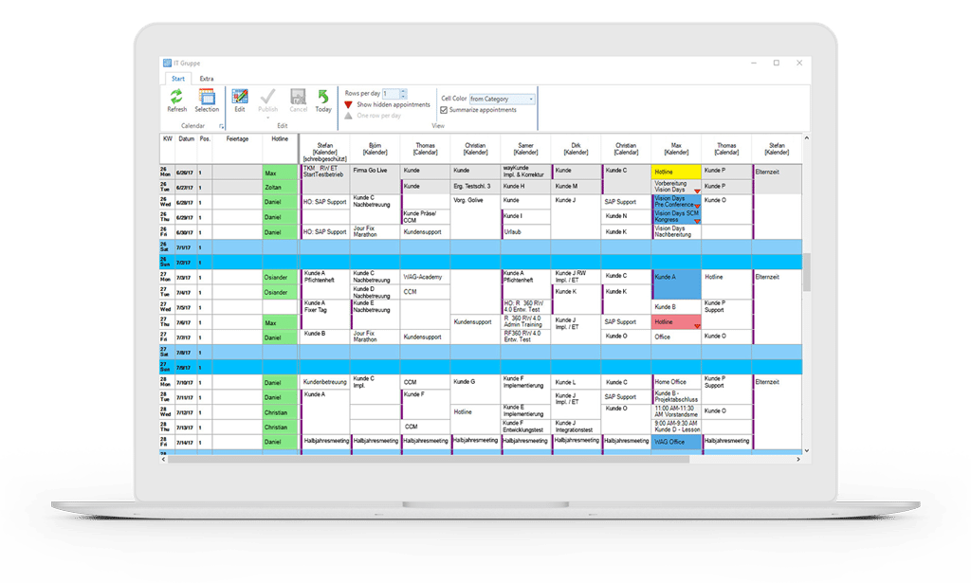This screenshot has width=971, height=583.
Task: Click the gray One row per day triangle icon
Action: [x=349, y=114]
